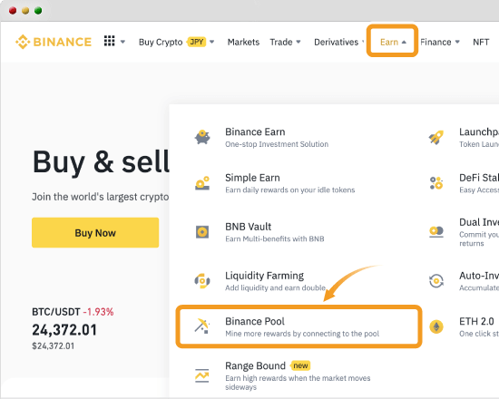Screen dimensions: 499x399
Task: Click the Auto-Invest cycle icon
Action: [x=436, y=281]
